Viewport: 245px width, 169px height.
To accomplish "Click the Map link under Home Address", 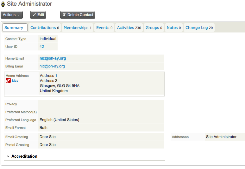I will point(15,81).
